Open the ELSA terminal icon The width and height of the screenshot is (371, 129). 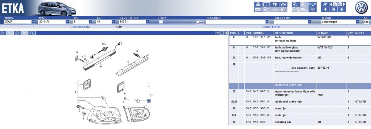(296, 4)
